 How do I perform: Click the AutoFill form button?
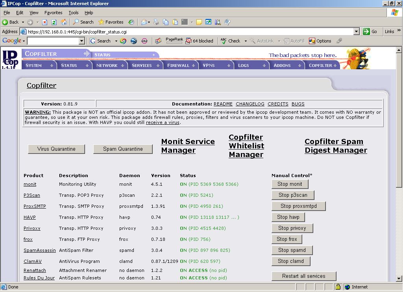294,41
